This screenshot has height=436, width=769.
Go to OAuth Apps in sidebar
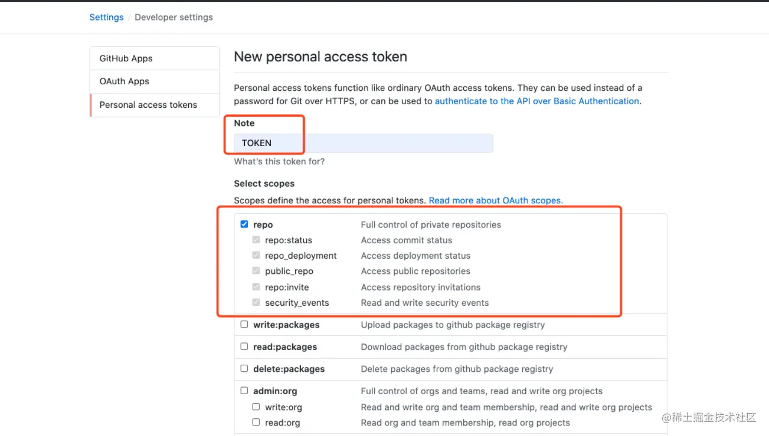[124, 81]
